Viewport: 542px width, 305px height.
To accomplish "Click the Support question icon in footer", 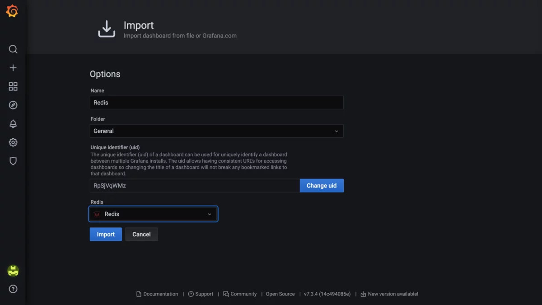I will click(191, 294).
